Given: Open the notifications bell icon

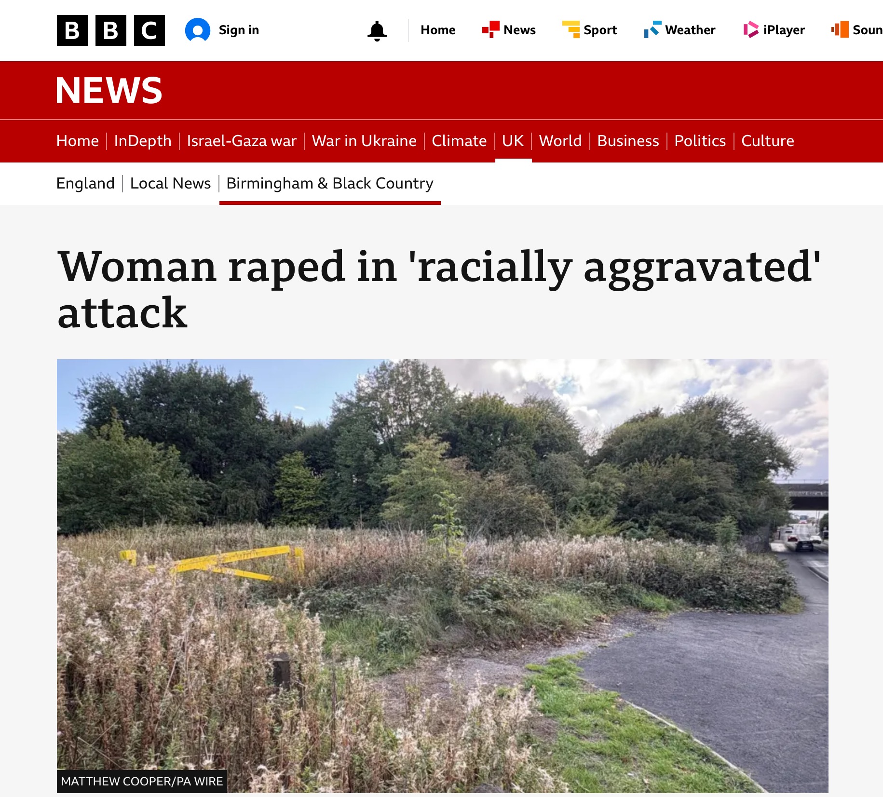Looking at the screenshot, I should pyautogui.click(x=377, y=31).
